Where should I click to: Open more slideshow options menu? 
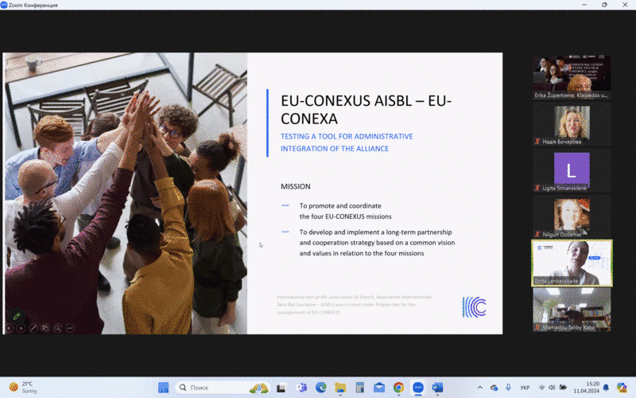tap(70, 328)
